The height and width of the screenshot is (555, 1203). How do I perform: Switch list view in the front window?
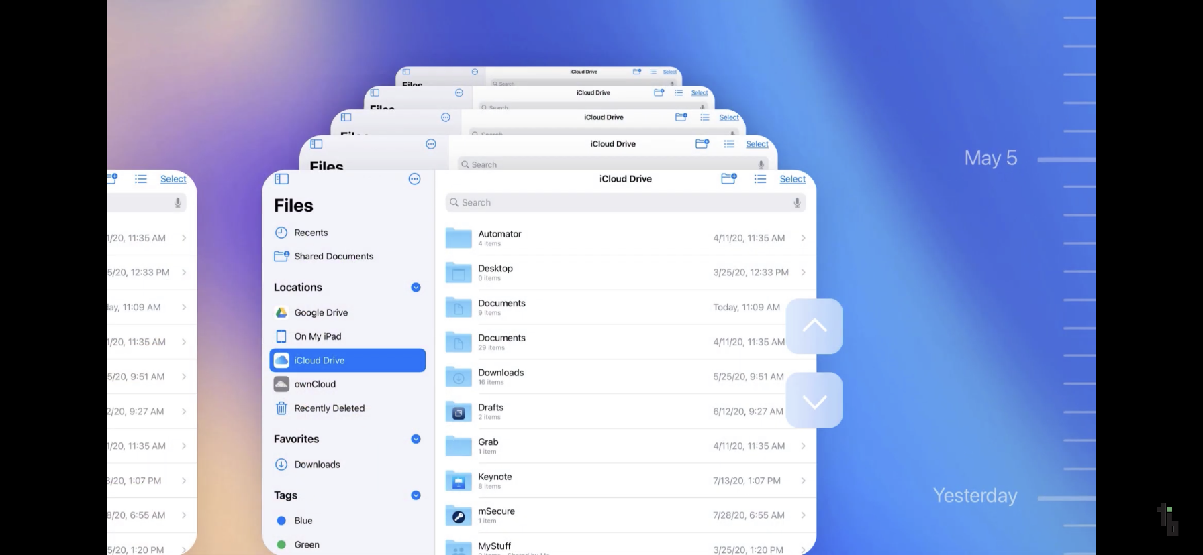760,179
